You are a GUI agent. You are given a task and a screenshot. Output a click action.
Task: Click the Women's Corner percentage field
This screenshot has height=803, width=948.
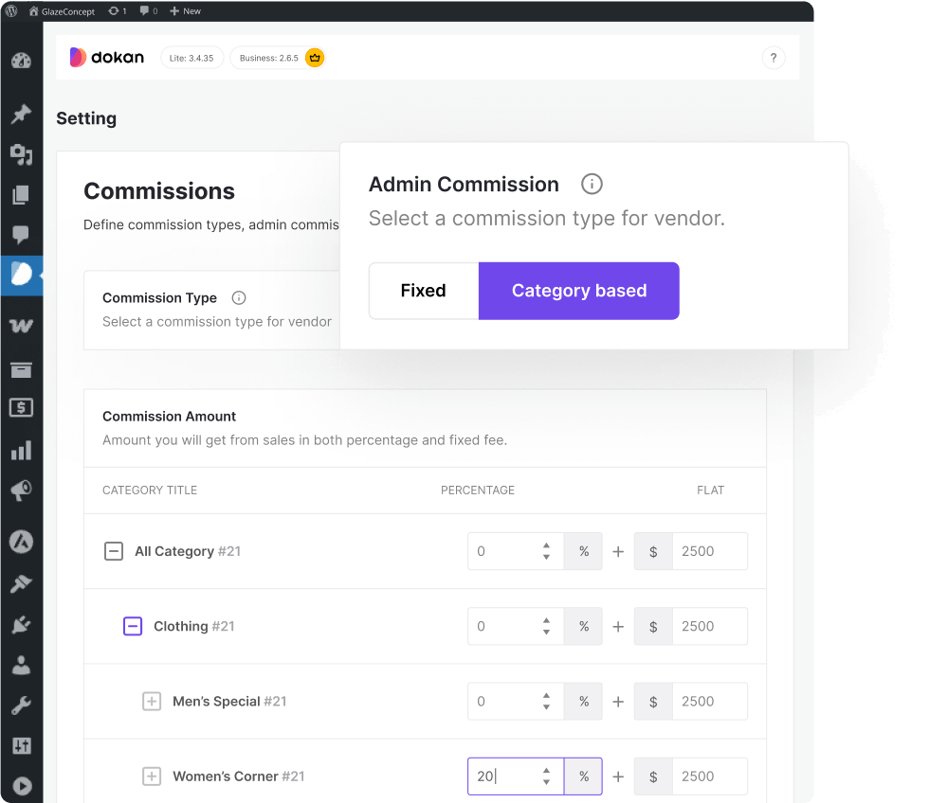502,776
